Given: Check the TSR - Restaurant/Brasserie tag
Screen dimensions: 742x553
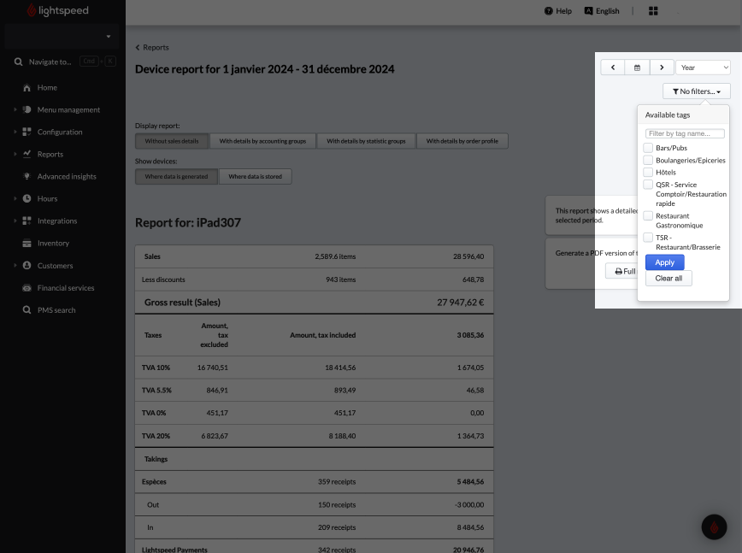Looking at the screenshot, I should [x=648, y=238].
